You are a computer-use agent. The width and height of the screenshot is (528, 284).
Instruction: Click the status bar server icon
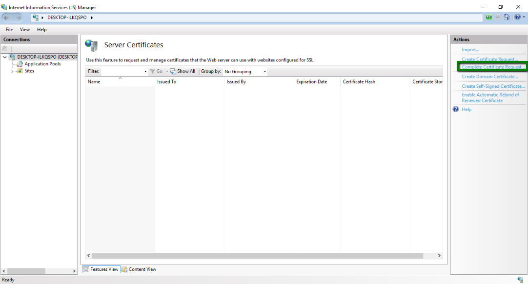[520, 280]
